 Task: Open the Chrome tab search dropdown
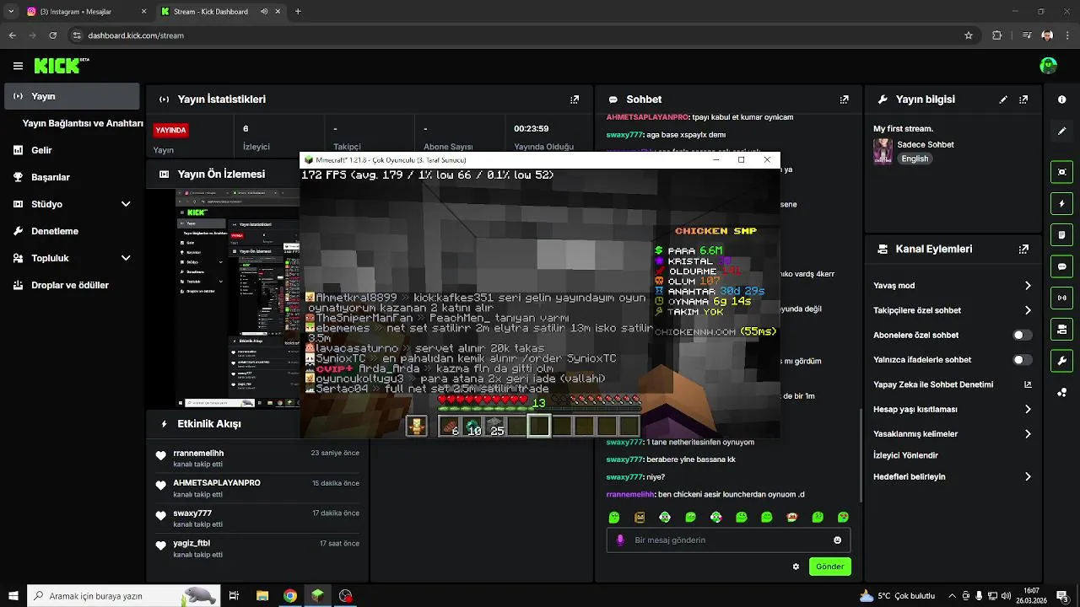tap(11, 12)
